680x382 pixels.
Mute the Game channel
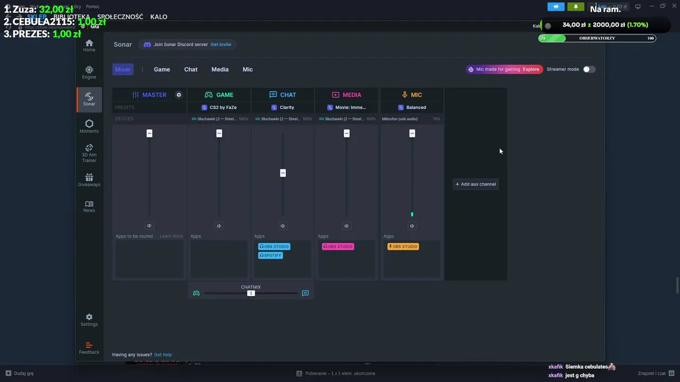[219, 226]
